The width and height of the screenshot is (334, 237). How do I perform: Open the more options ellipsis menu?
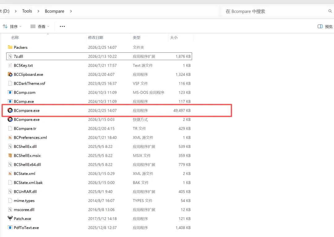pos(62,26)
